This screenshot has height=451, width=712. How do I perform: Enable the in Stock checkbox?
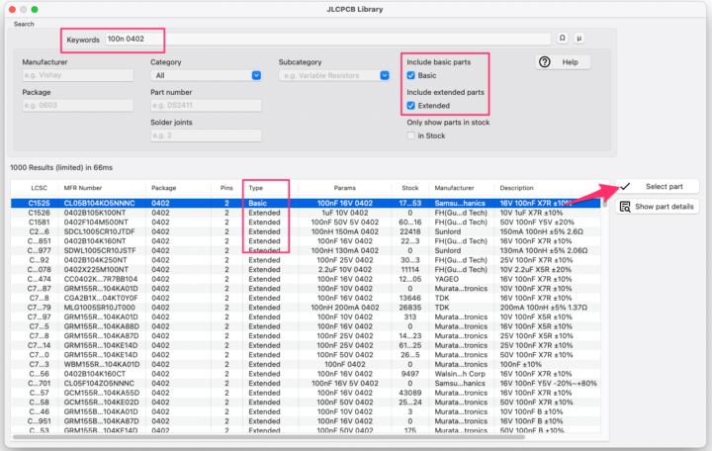[411, 135]
